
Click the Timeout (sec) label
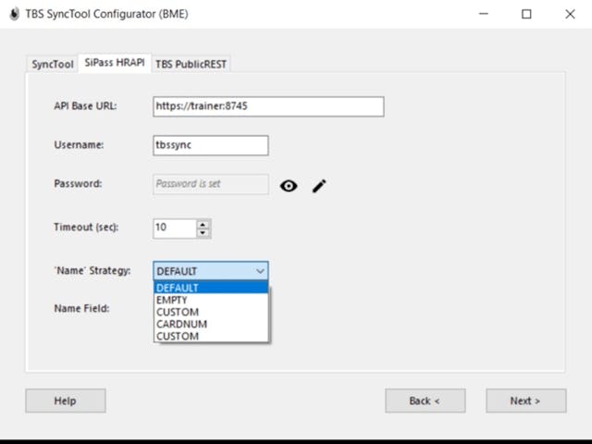(86, 228)
